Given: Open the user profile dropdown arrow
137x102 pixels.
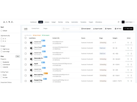Looking at the screenshot, I should click(134, 22).
